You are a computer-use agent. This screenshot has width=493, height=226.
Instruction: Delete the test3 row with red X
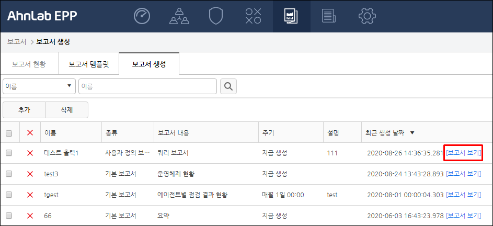pyautogui.click(x=30, y=174)
